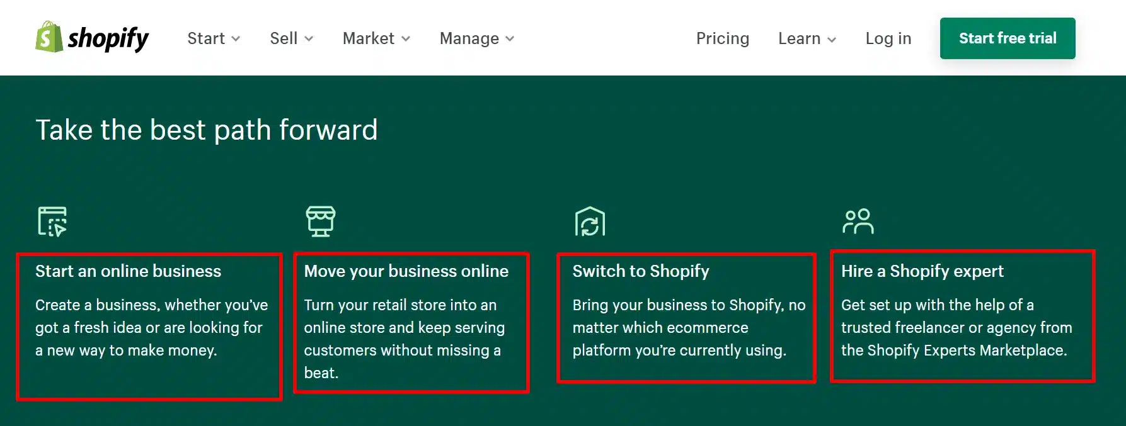Expand the chevron next to Start
Image resolution: width=1126 pixels, height=426 pixels.
[236, 39]
